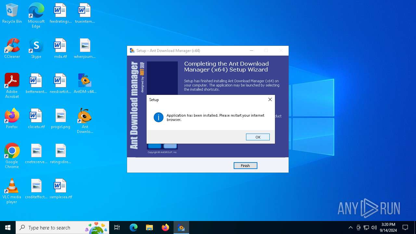Click the Ant Download Manager setup taskbar item

181,227
